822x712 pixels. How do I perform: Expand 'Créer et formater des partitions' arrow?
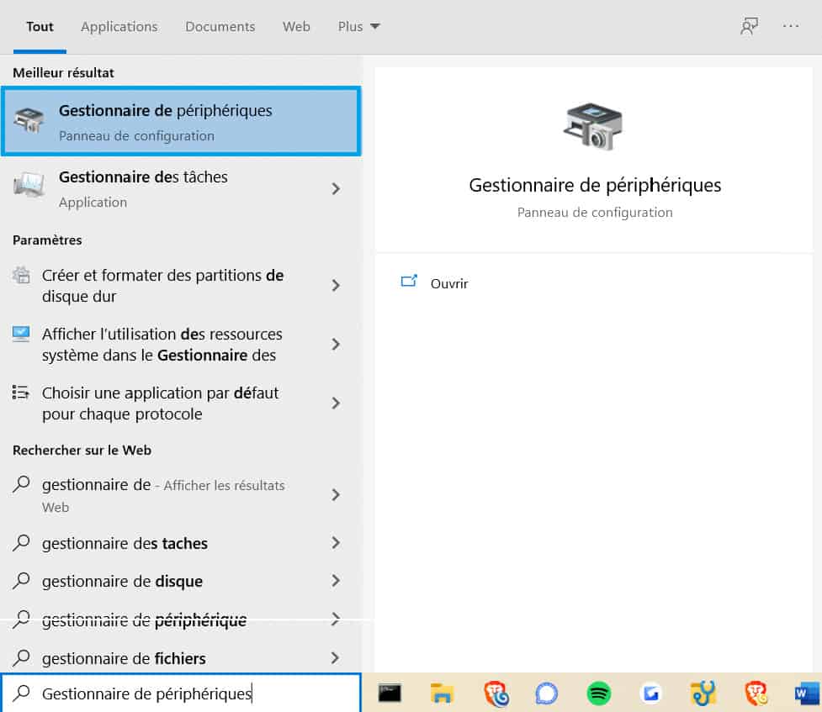pyautogui.click(x=336, y=285)
